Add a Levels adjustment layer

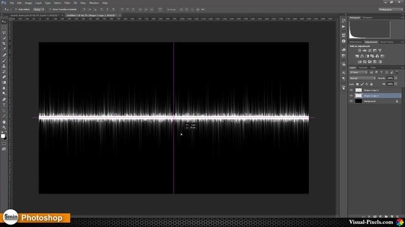pyautogui.click(x=364, y=50)
